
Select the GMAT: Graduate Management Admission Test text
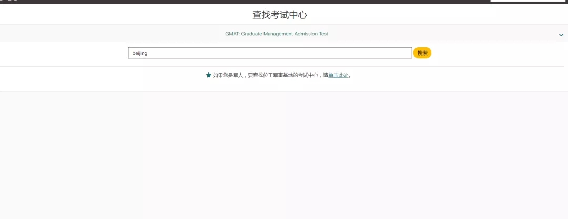pos(277,34)
